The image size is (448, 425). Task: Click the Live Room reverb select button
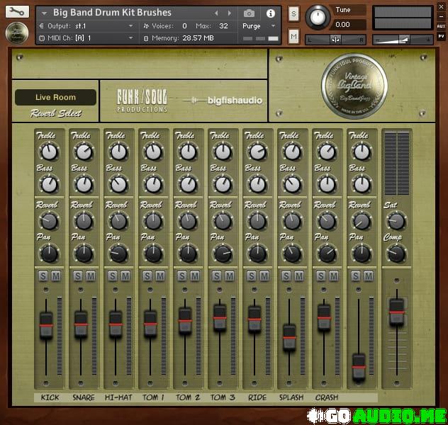[x=55, y=98]
